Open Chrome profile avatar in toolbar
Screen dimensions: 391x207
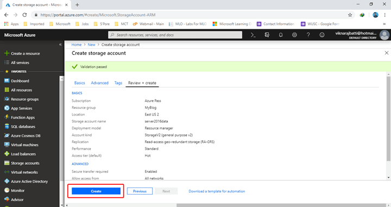tap(375, 15)
